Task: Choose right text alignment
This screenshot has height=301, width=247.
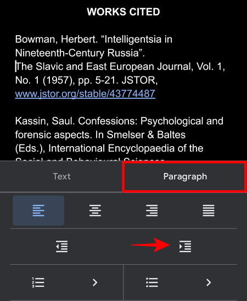Action: point(151,210)
